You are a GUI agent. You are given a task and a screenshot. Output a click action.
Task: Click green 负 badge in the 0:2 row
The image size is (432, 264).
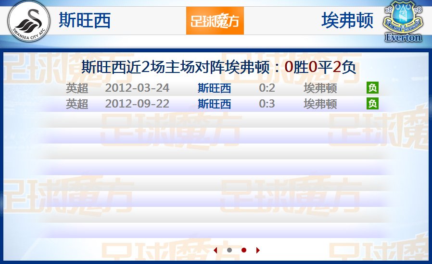tap(372, 88)
